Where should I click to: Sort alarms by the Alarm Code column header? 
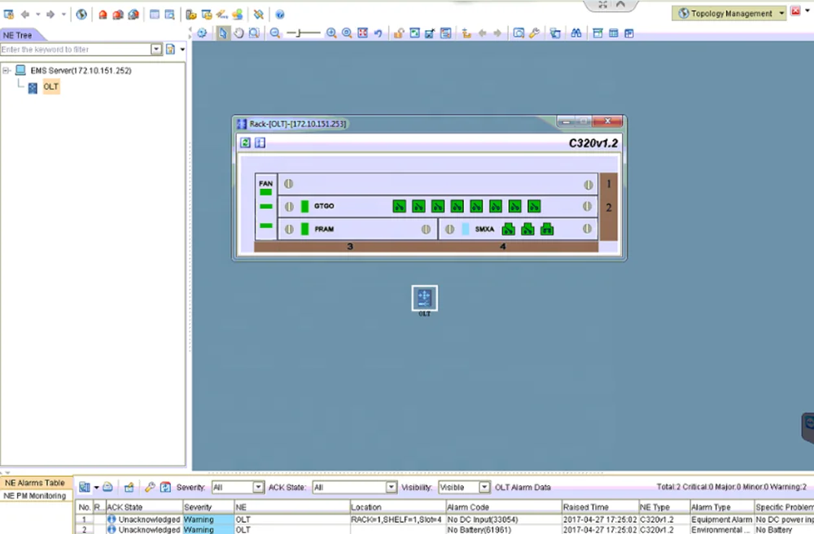pyautogui.click(x=503, y=507)
